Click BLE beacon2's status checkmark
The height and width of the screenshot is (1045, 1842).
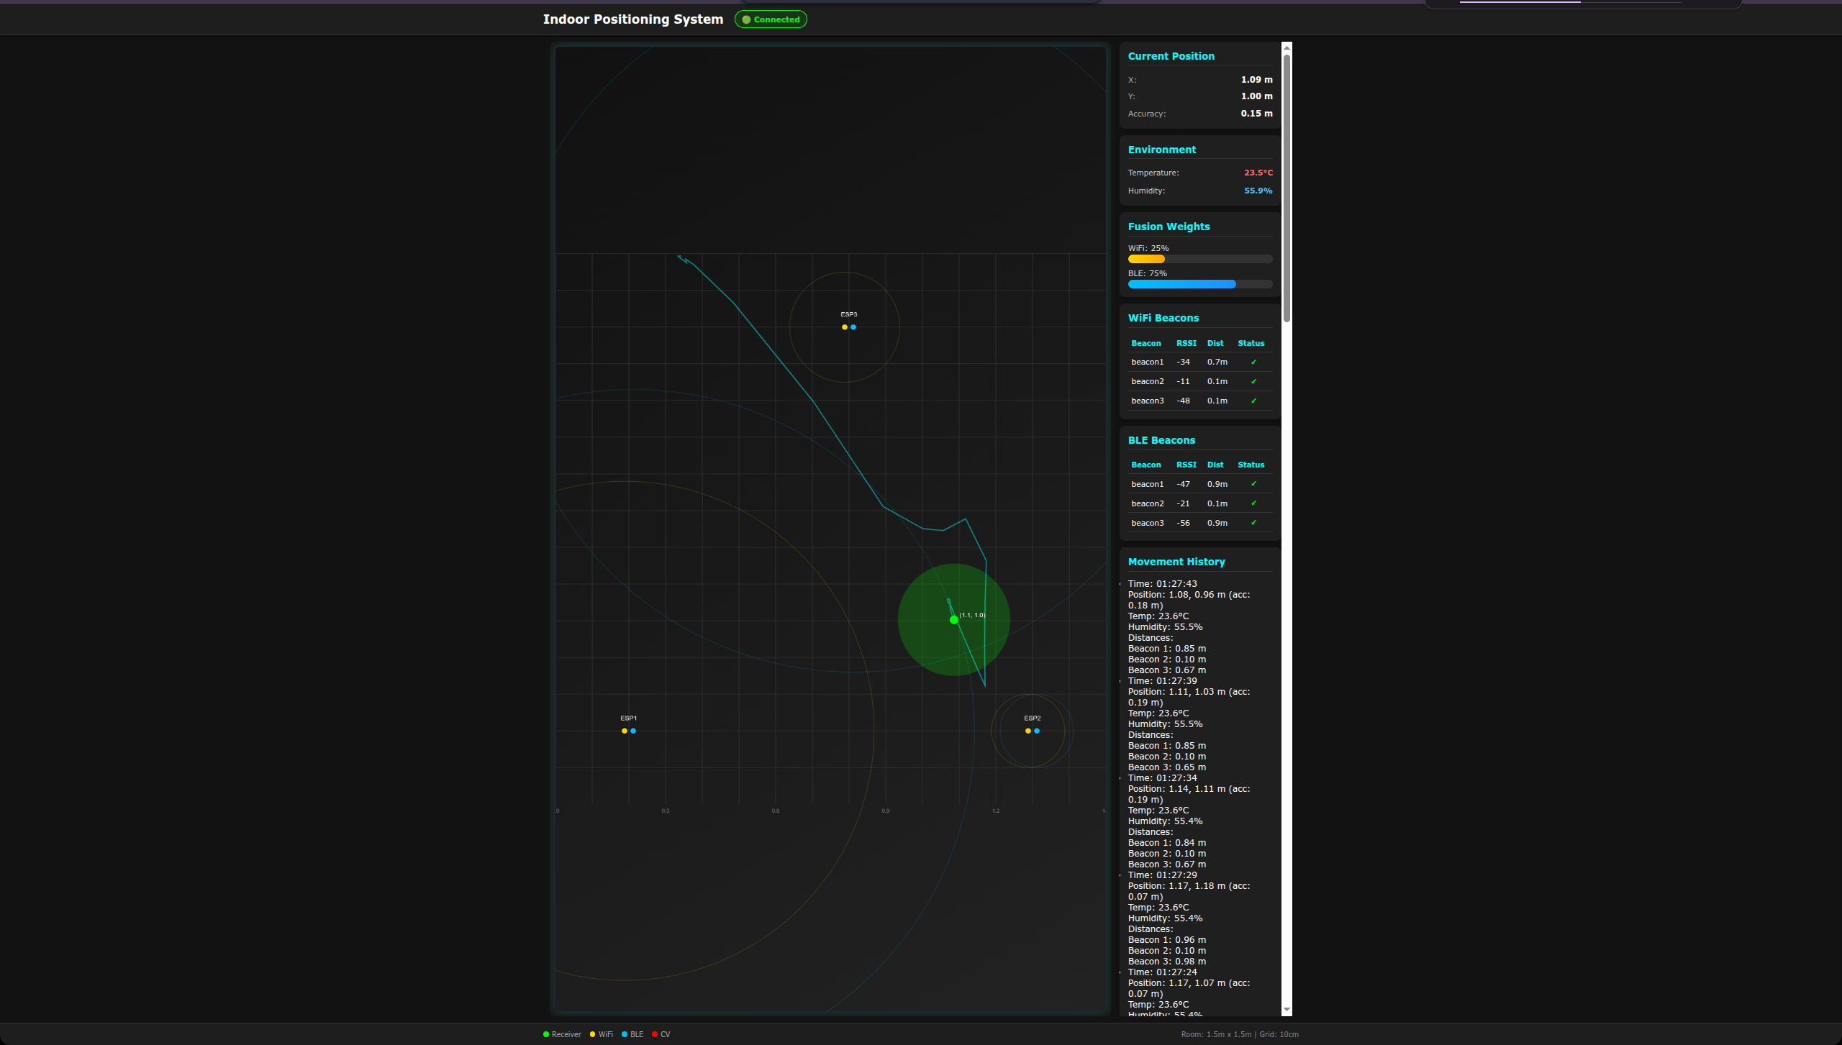click(1253, 503)
